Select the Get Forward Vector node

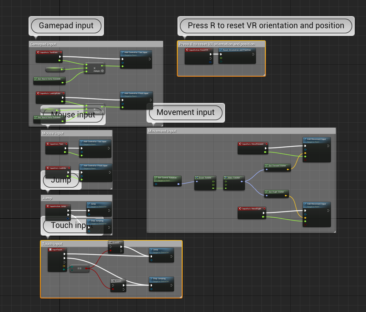point(277,166)
